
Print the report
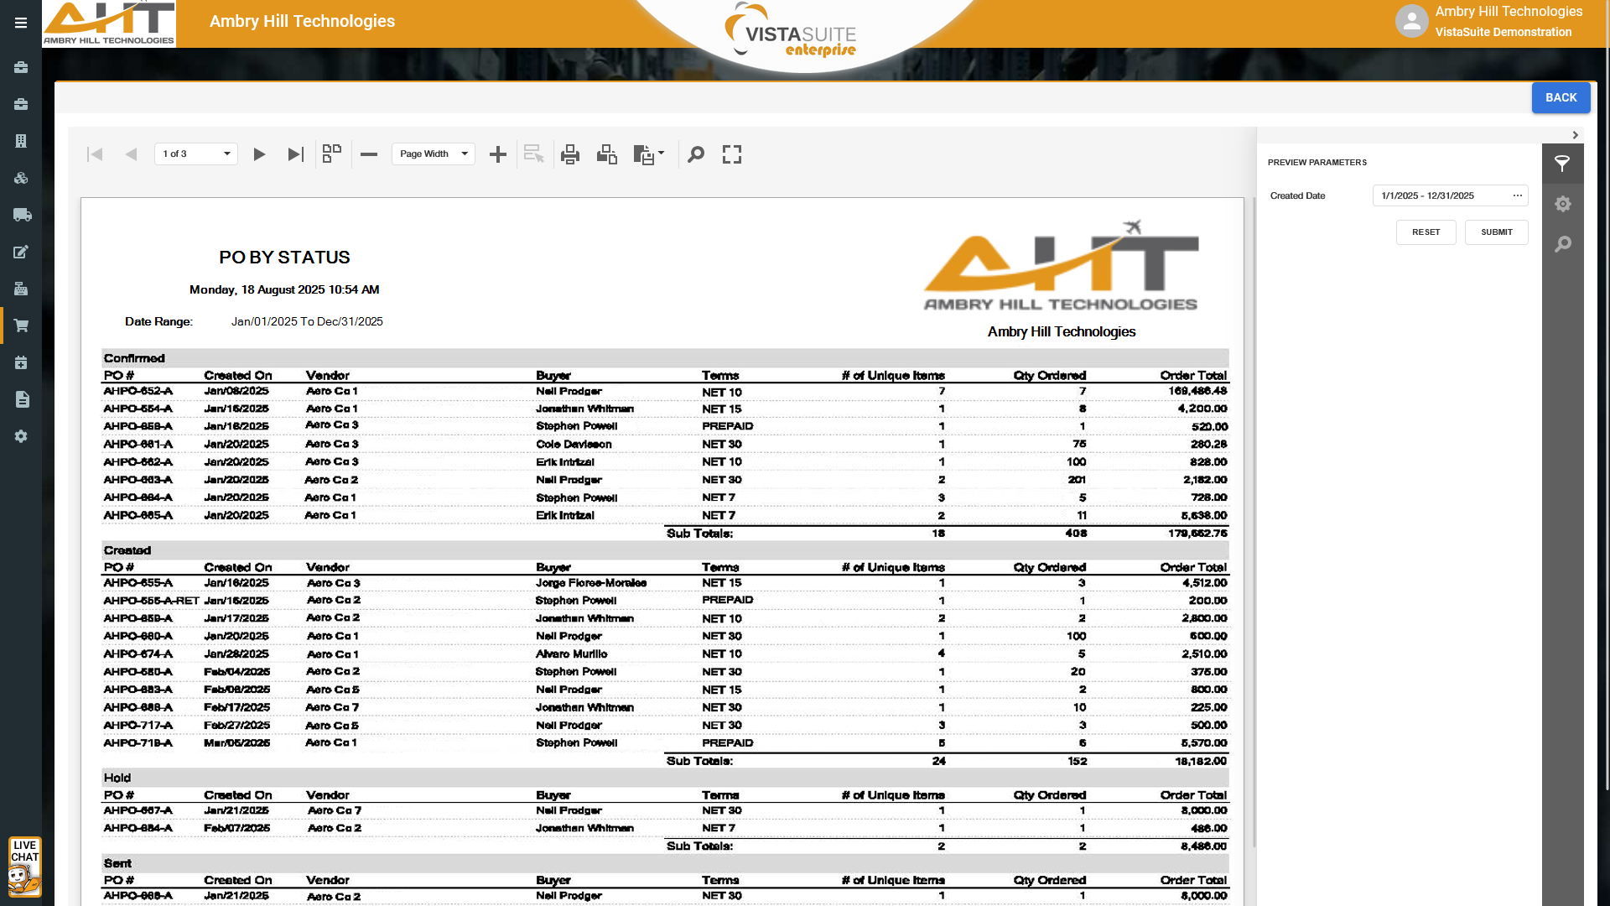click(570, 154)
